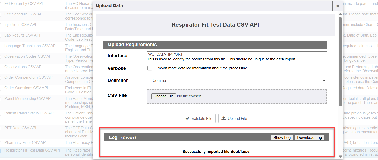Select EO Hierarchy CSV API in list
Viewport: 378px width, 160px height.
(24, 4)
